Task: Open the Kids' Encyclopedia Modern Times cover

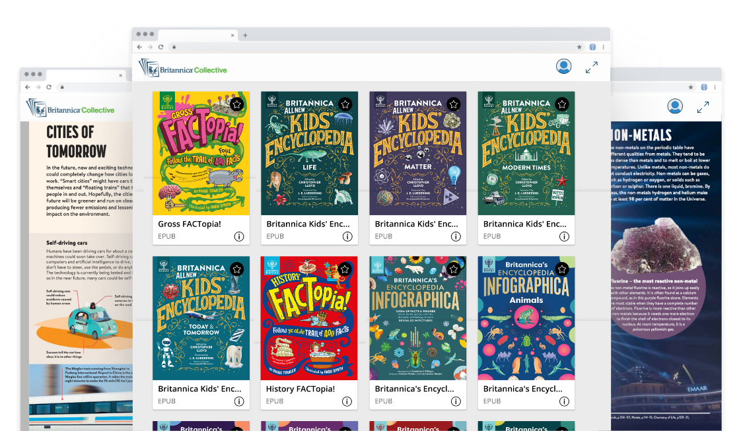Action: (x=526, y=153)
